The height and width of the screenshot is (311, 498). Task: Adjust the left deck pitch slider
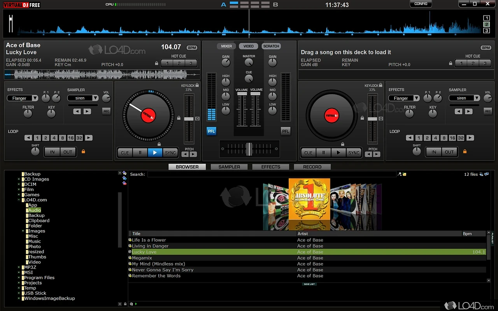tap(189, 119)
